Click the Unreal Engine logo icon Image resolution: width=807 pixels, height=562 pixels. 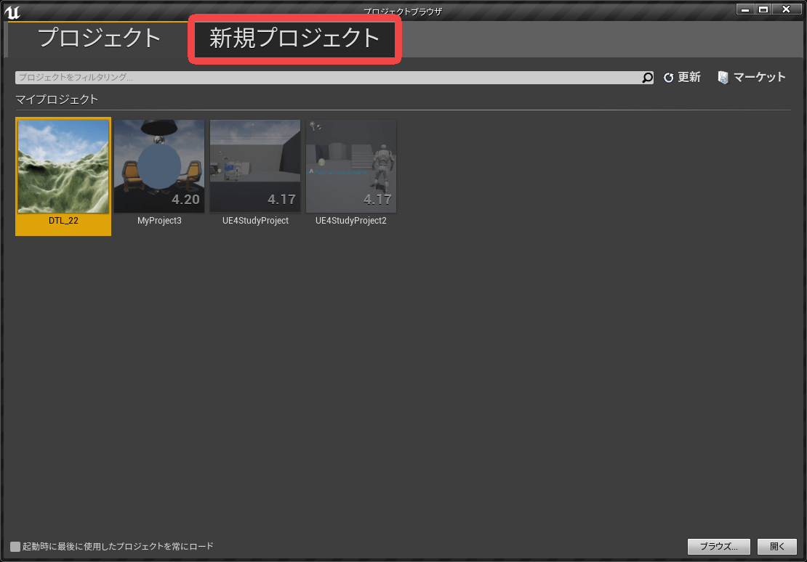click(12, 11)
